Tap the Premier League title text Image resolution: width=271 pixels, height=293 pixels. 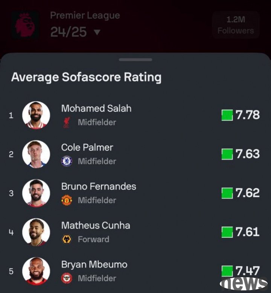85,16
